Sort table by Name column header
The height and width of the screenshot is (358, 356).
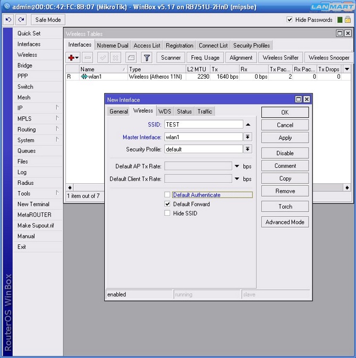click(x=103, y=69)
